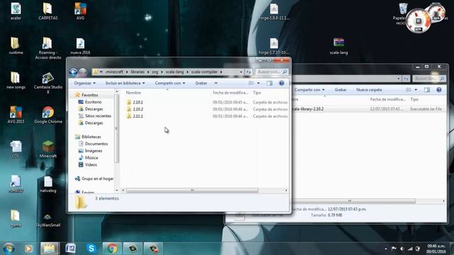The image size is (454, 255).
Task: Open Roaming - Acceso directo shortcut
Action: 48,48
